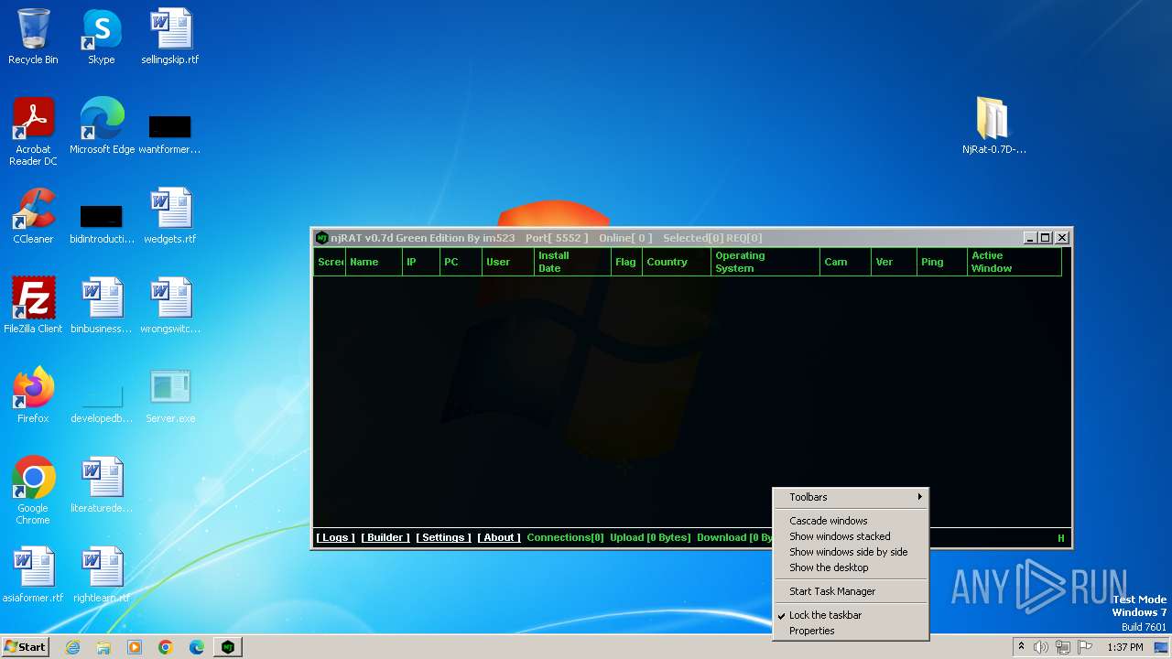
Task: Open File Explorer from the taskbar
Action: 103,647
